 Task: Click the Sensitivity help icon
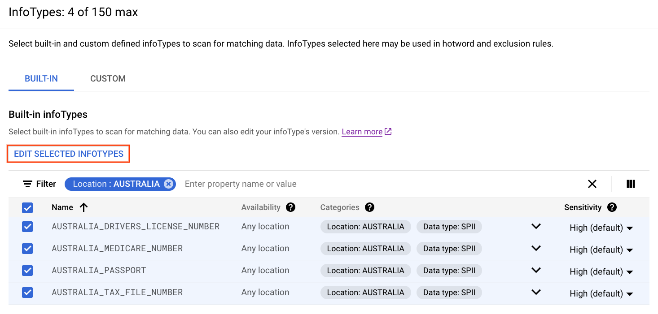pyautogui.click(x=612, y=207)
